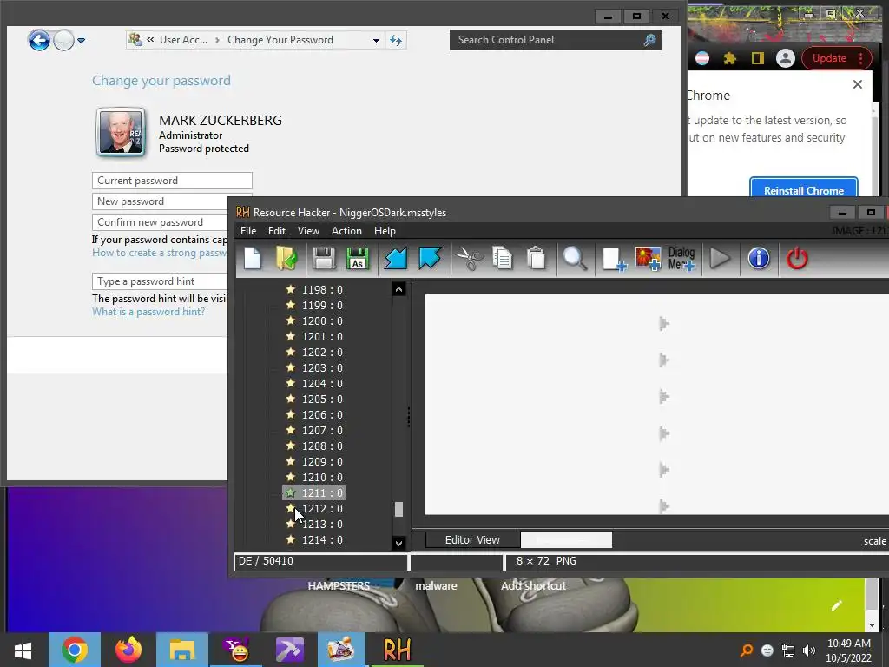The height and width of the screenshot is (667, 889).
Task: Click the grey play/compile arrow icon
Action: click(x=720, y=259)
